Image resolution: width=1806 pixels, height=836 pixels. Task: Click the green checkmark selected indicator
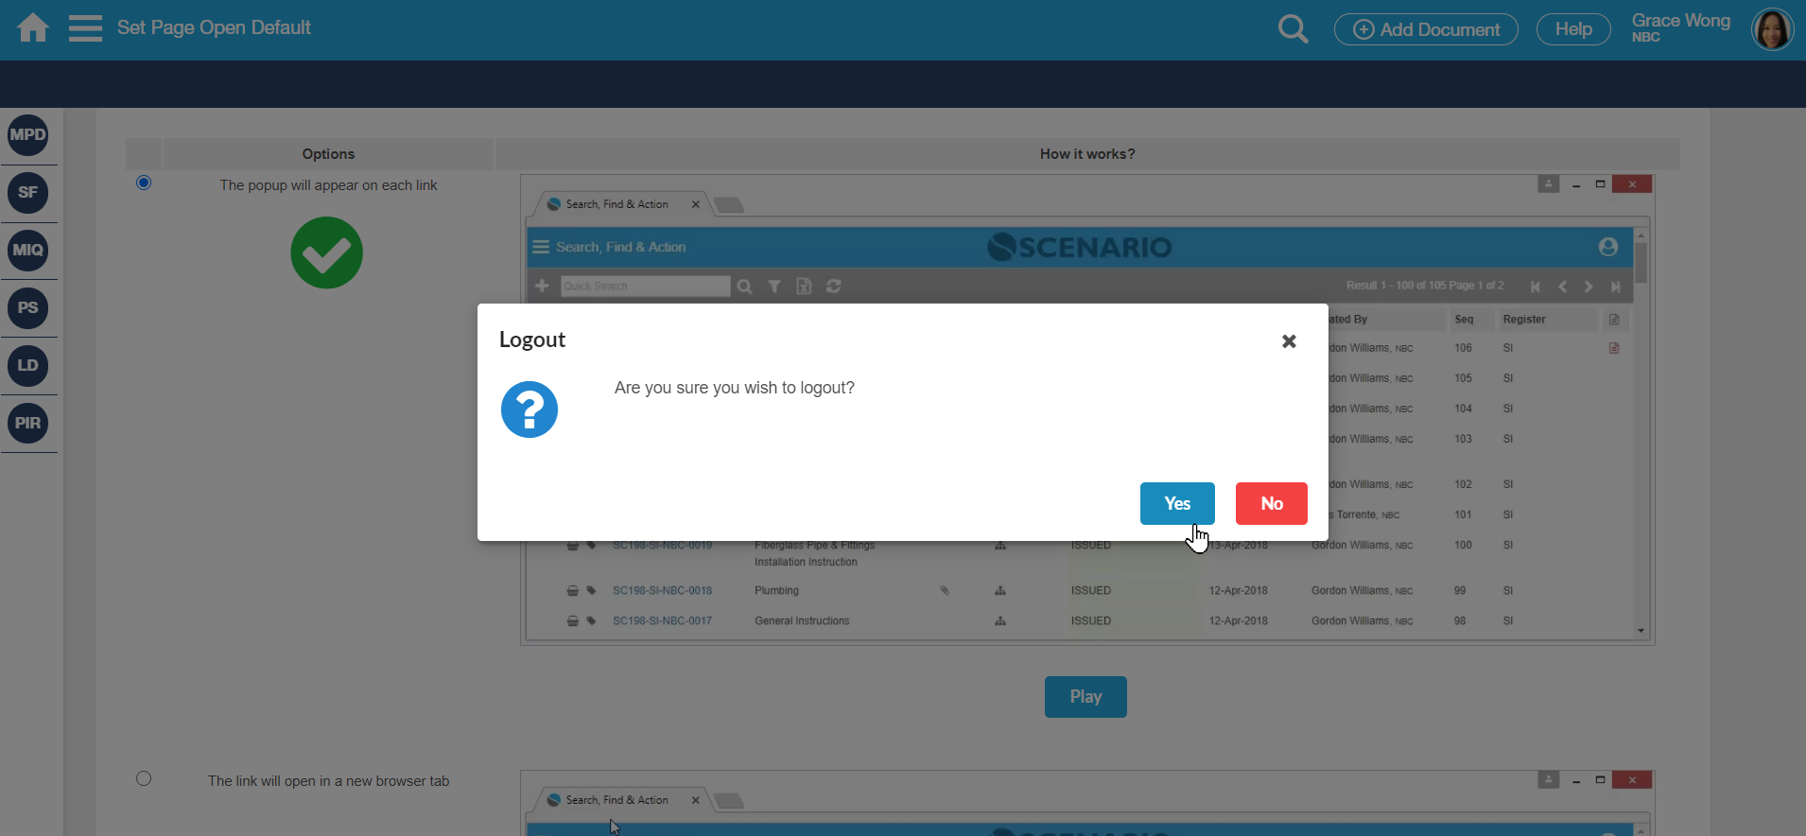326,253
